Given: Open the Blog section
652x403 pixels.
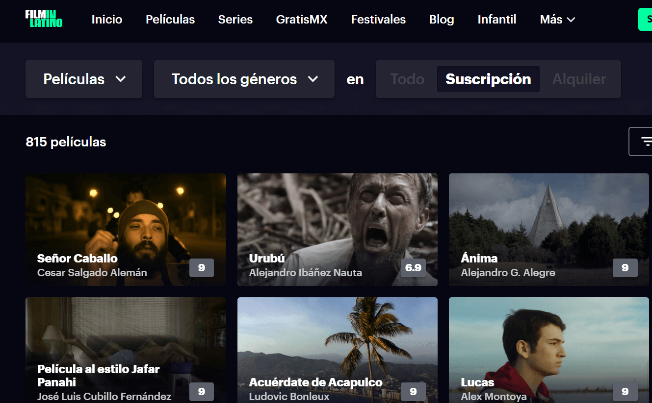Looking at the screenshot, I should (441, 20).
